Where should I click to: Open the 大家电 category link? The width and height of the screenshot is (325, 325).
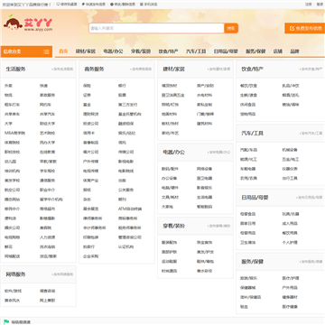(x=167, y=207)
